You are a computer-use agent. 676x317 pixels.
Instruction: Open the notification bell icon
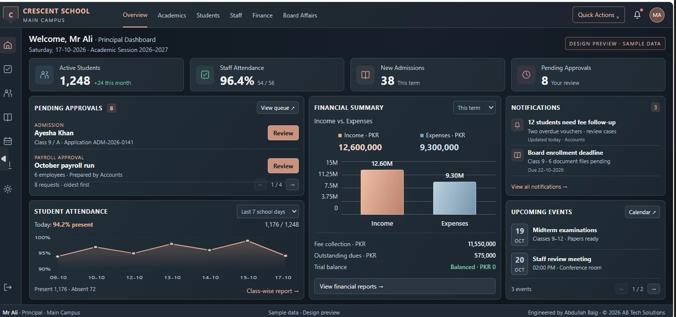(x=637, y=15)
